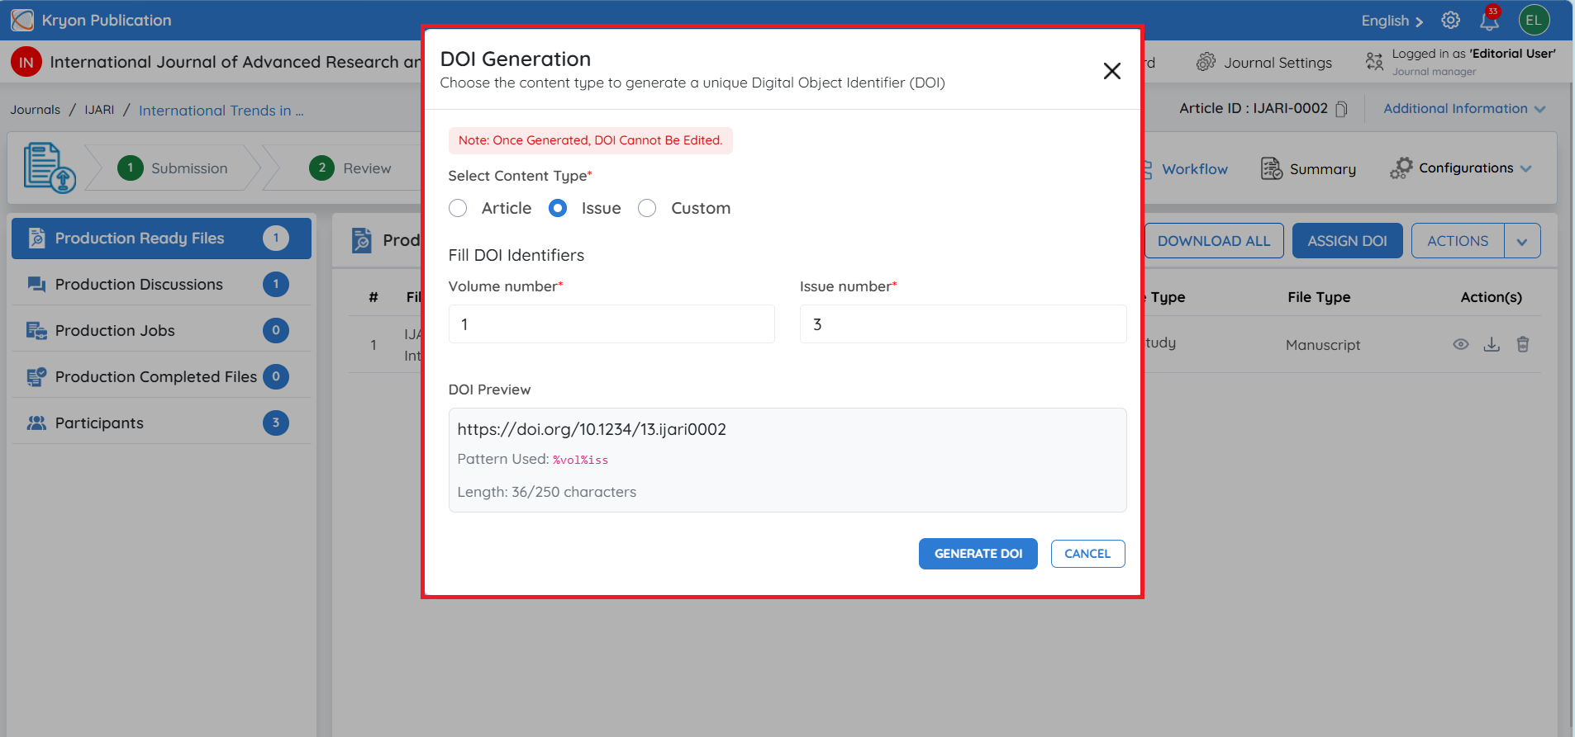
Task: Click the role switch icon beside 'Logged in as'
Action: (x=1374, y=62)
